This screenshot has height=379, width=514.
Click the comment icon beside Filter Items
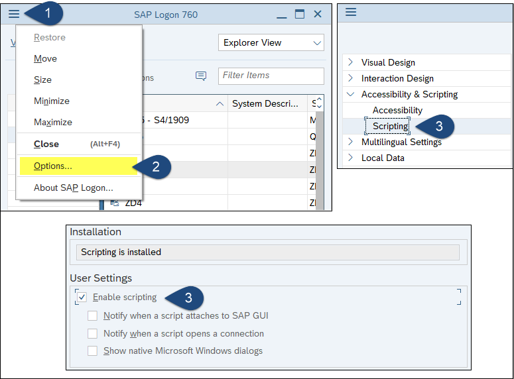(201, 76)
